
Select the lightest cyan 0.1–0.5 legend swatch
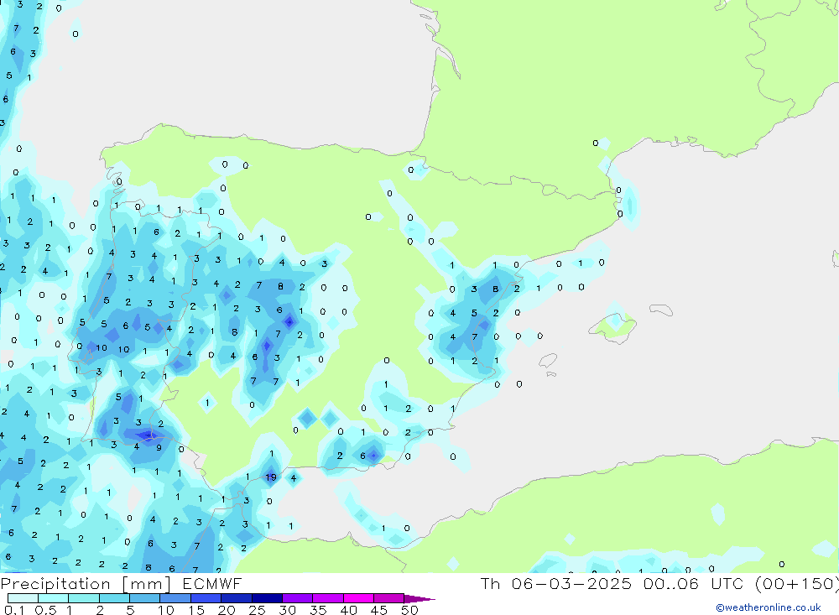(x=23, y=598)
